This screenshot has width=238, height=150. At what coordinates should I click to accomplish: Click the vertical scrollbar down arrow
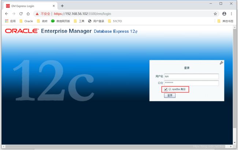[234, 143]
